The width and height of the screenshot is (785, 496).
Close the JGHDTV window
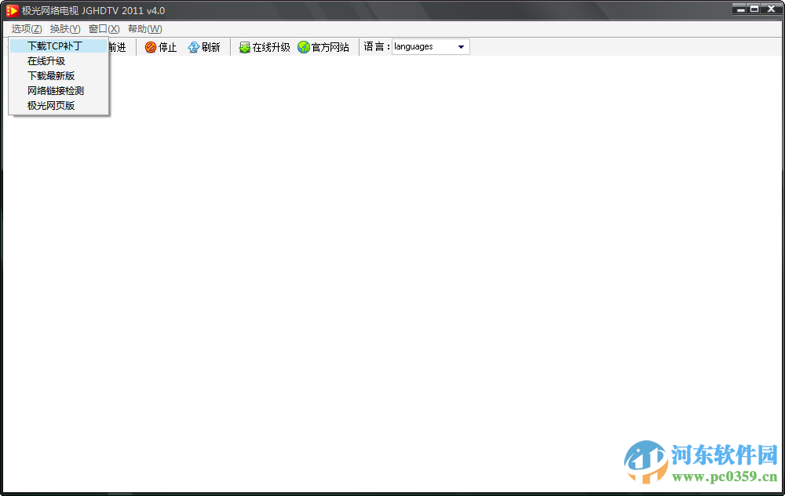(772, 9)
